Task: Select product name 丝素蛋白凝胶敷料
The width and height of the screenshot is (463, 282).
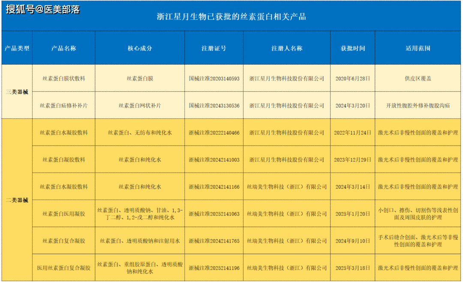Action: pyautogui.click(x=64, y=160)
